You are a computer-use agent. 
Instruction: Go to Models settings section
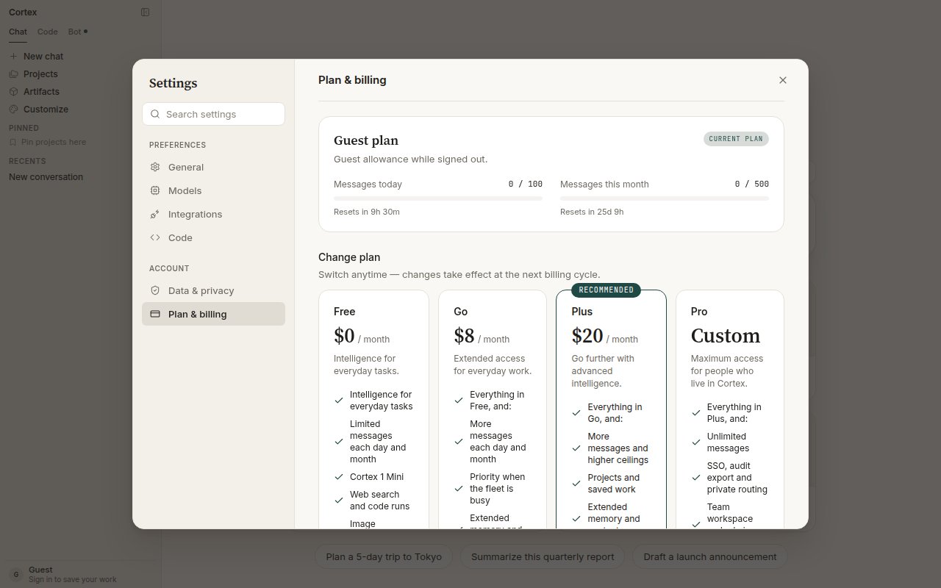(x=213, y=190)
